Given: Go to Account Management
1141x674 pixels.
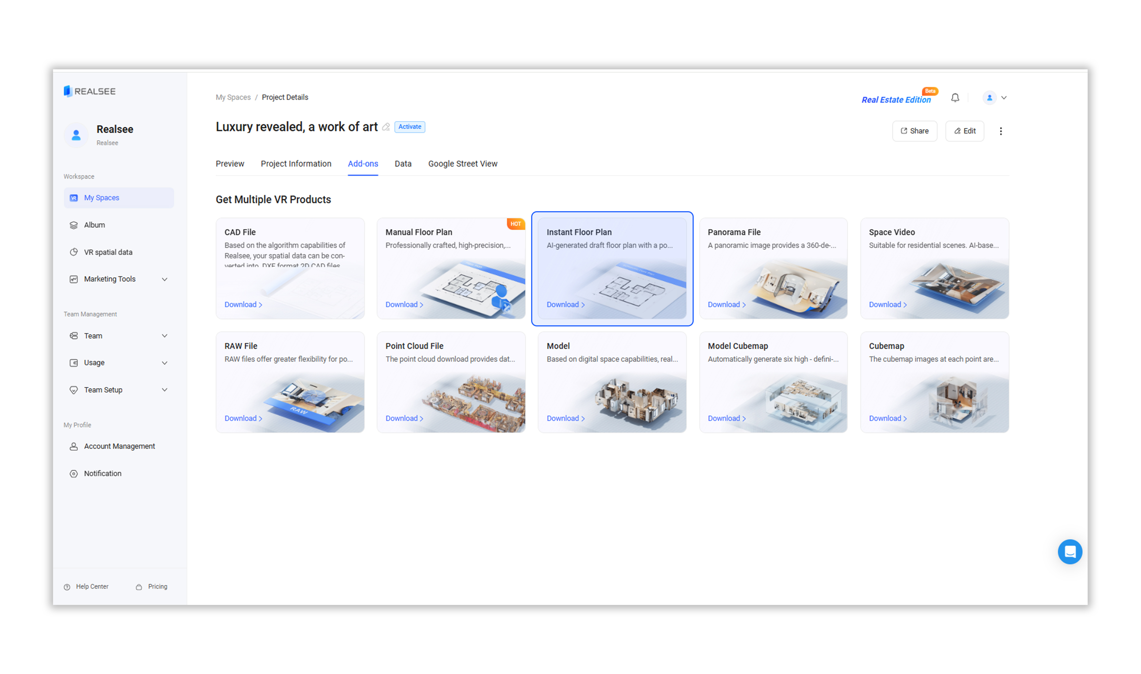Looking at the screenshot, I should tap(119, 446).
